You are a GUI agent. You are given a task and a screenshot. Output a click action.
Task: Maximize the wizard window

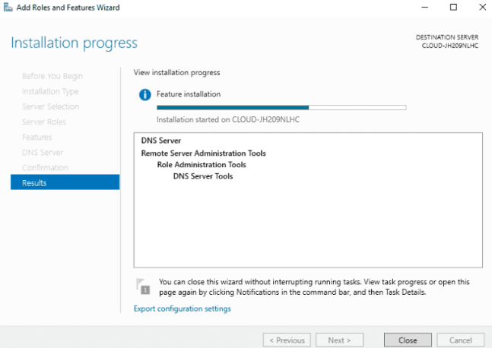453,7
